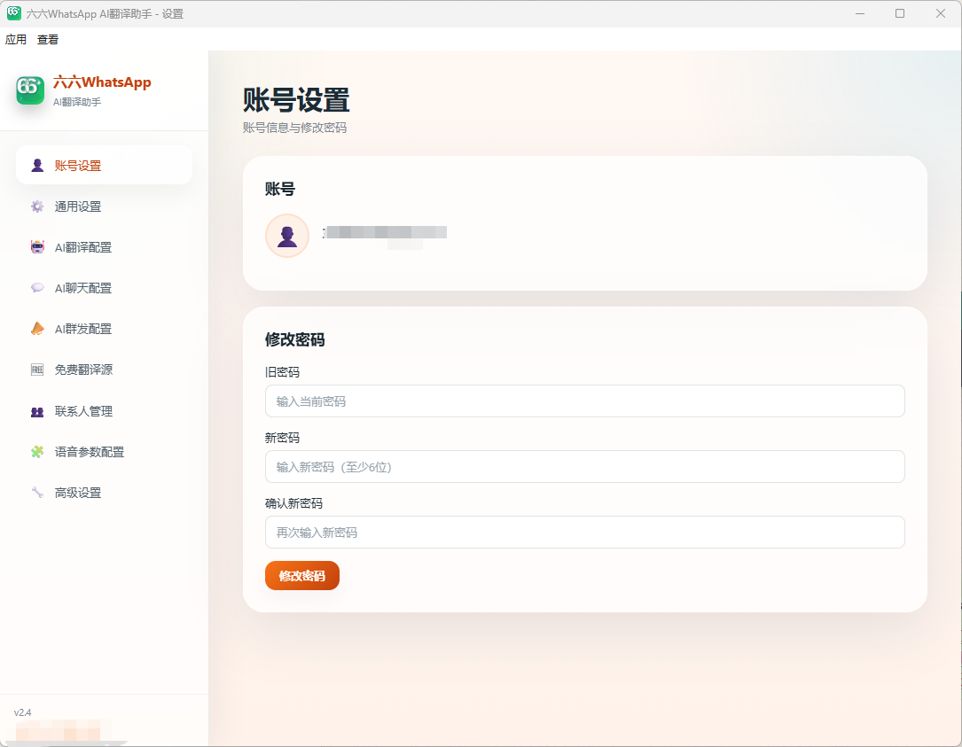Click the robot icon beside AI翻译配置
Viewport: 962px width, 747px height.
click(37, 247)
